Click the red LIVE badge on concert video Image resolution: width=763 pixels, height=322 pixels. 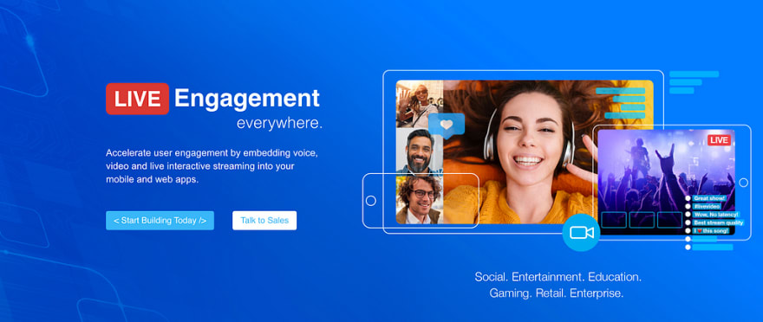pos(719,140)
